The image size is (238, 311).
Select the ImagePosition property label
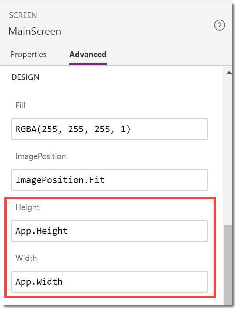pyautogui.click(x=41, y=156)
